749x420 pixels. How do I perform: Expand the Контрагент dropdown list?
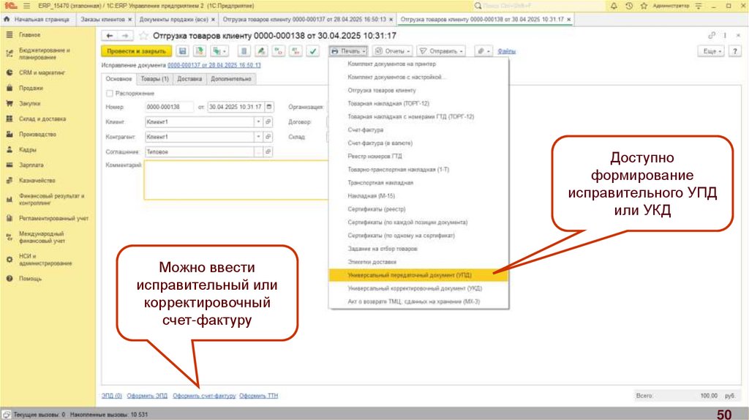258,137
